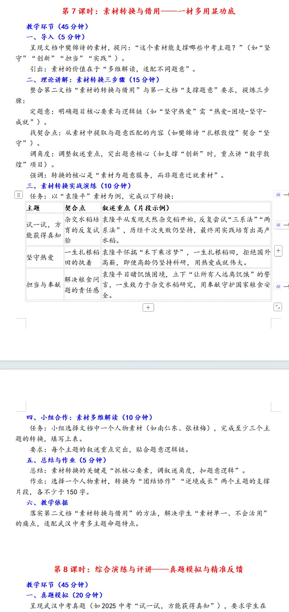Click the line starting 引出：素材的价值在于

point(113,69)
